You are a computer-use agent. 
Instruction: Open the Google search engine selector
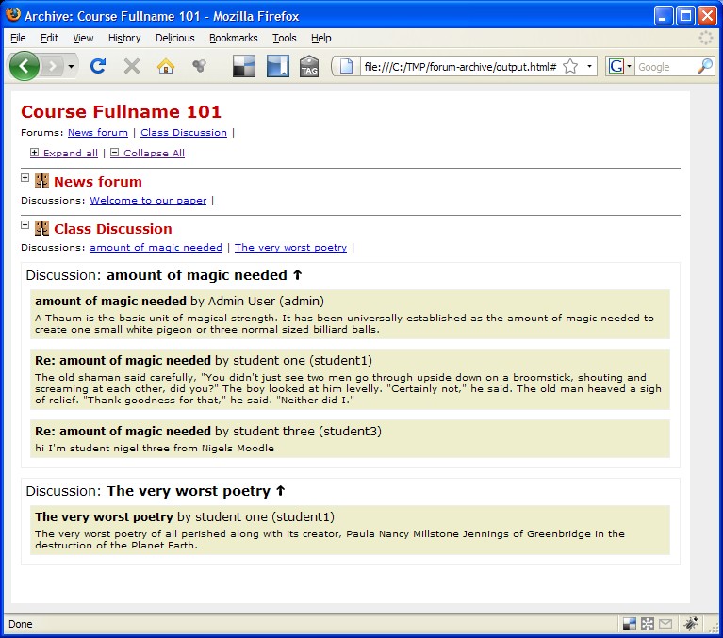619,66
